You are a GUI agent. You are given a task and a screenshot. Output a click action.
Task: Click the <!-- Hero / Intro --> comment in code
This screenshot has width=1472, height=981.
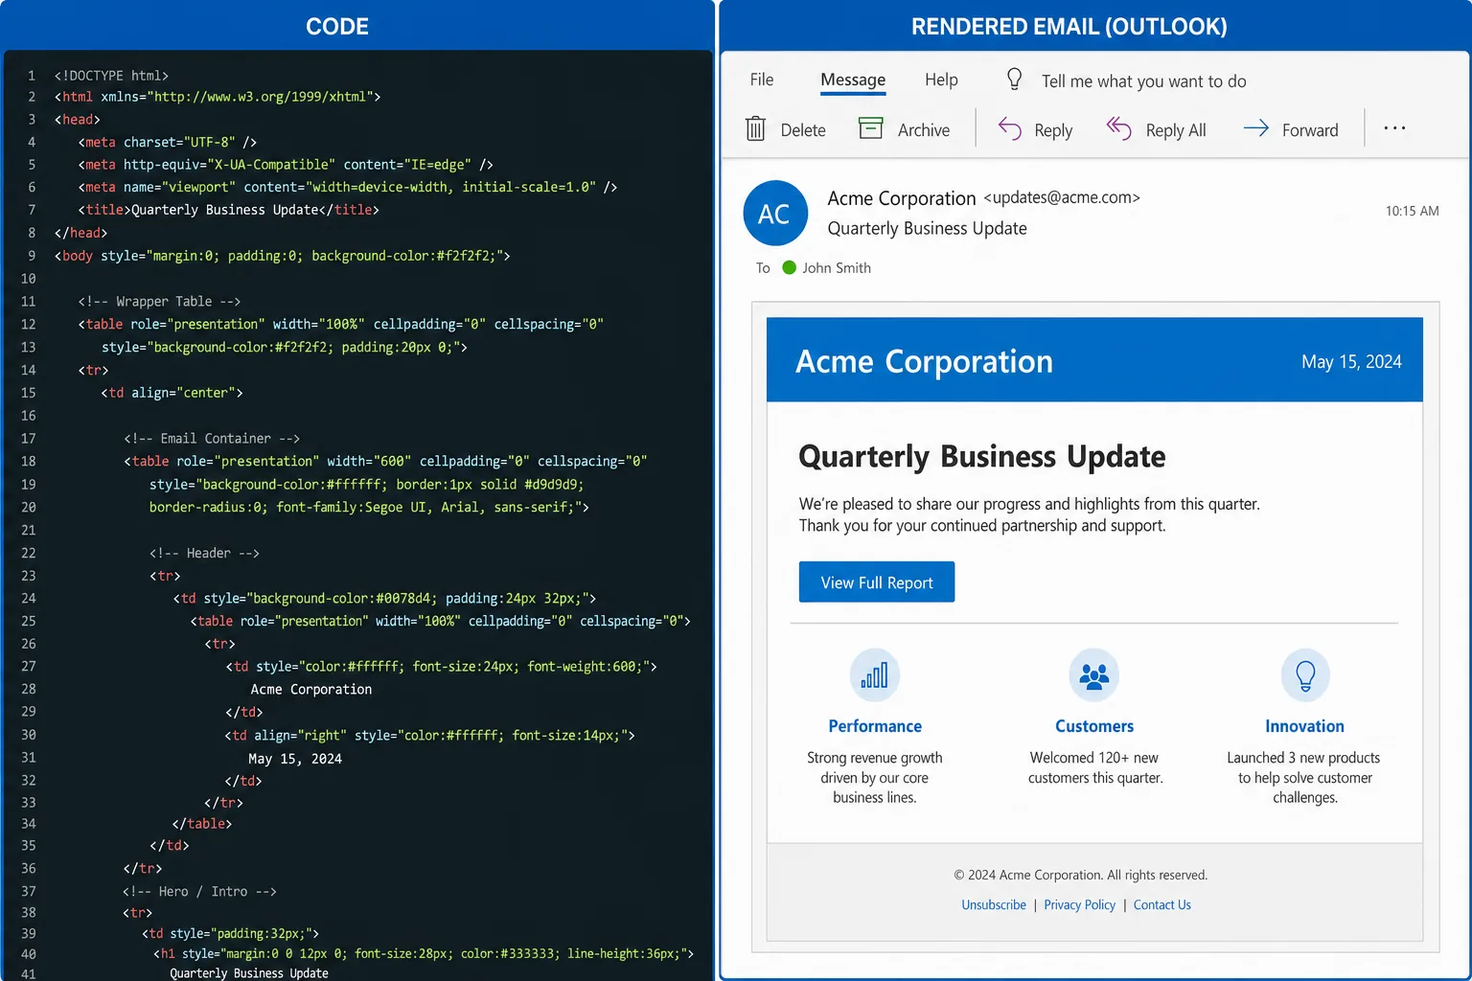(x=199, y=891)
